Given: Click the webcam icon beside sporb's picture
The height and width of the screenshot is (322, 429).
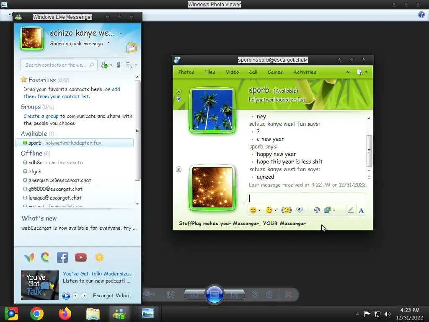Looking at the screenshot, I should (x=178, y=99).
